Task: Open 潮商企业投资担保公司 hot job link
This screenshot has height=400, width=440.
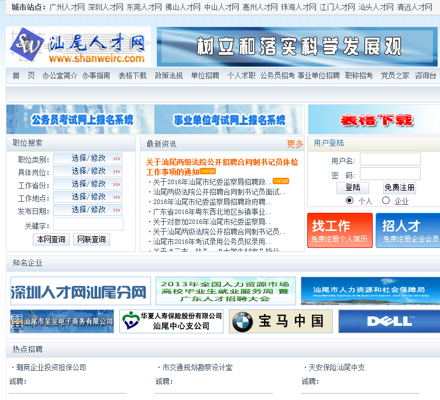Action: 51,367
